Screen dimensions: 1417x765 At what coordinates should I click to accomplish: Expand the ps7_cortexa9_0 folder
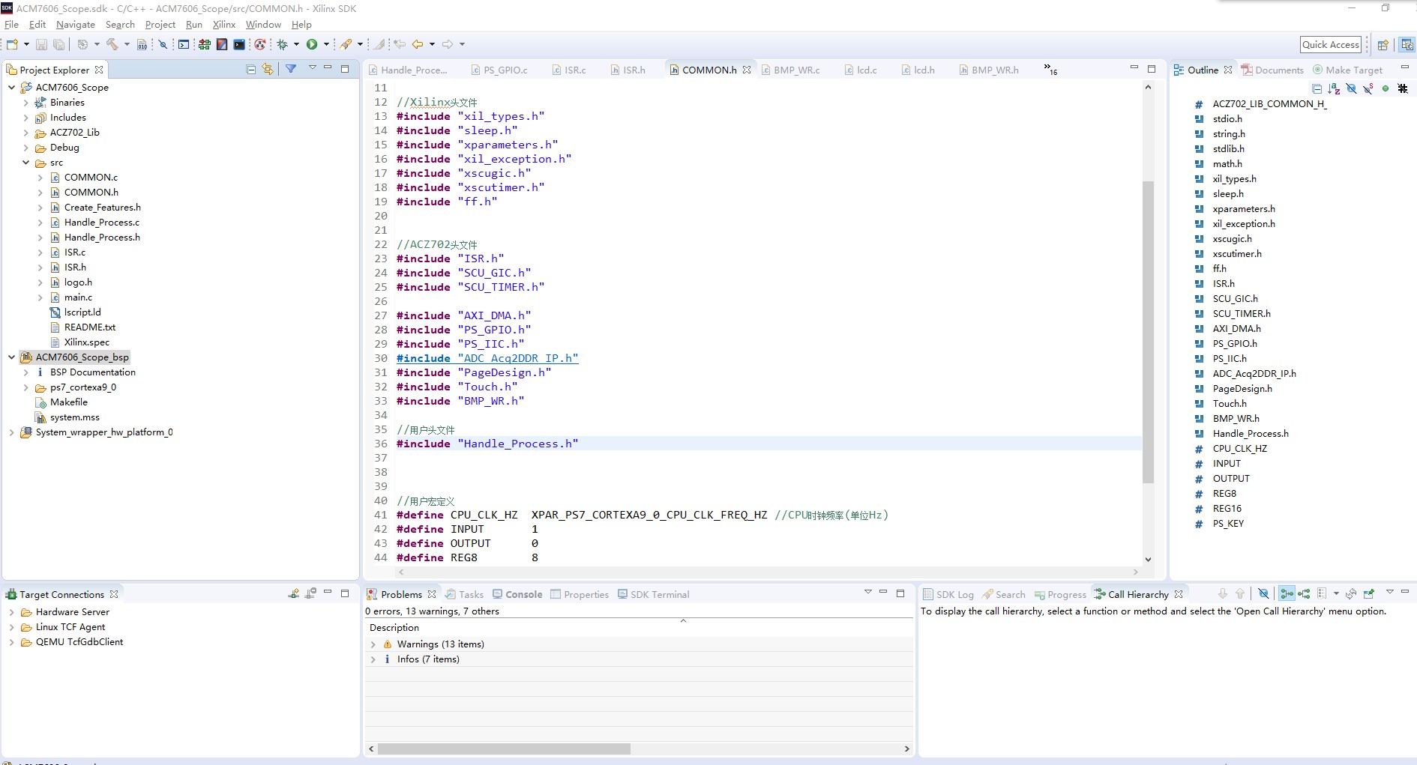26,387
